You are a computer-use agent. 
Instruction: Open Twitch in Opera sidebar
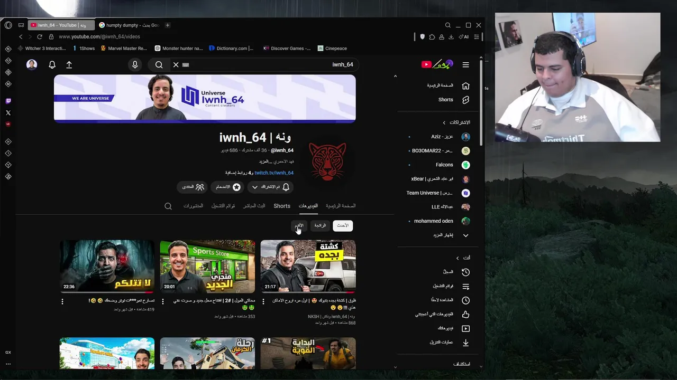point(8,101)
